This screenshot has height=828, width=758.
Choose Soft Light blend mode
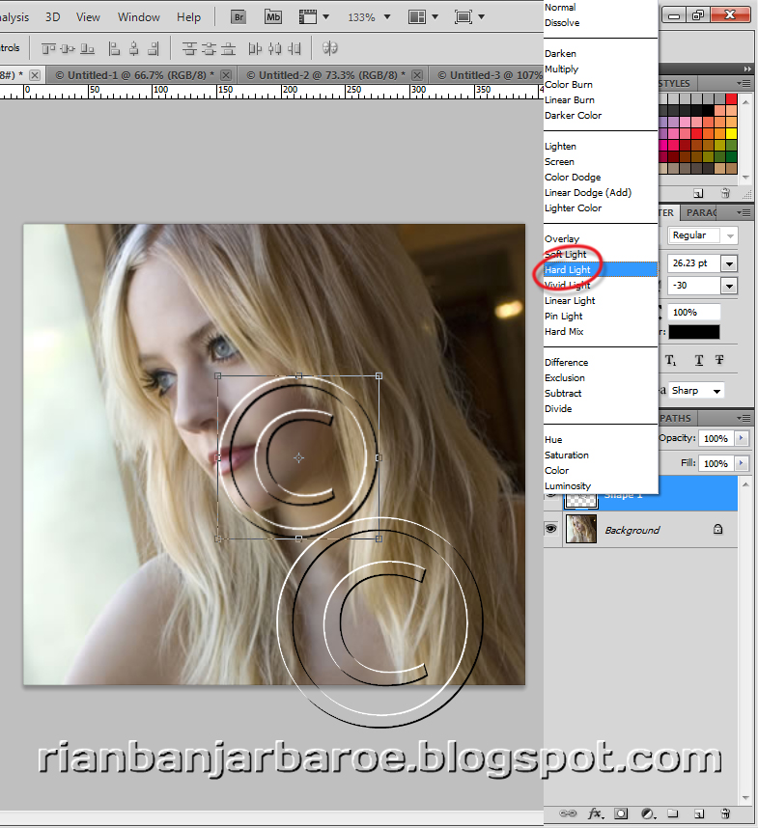point(601,254)
